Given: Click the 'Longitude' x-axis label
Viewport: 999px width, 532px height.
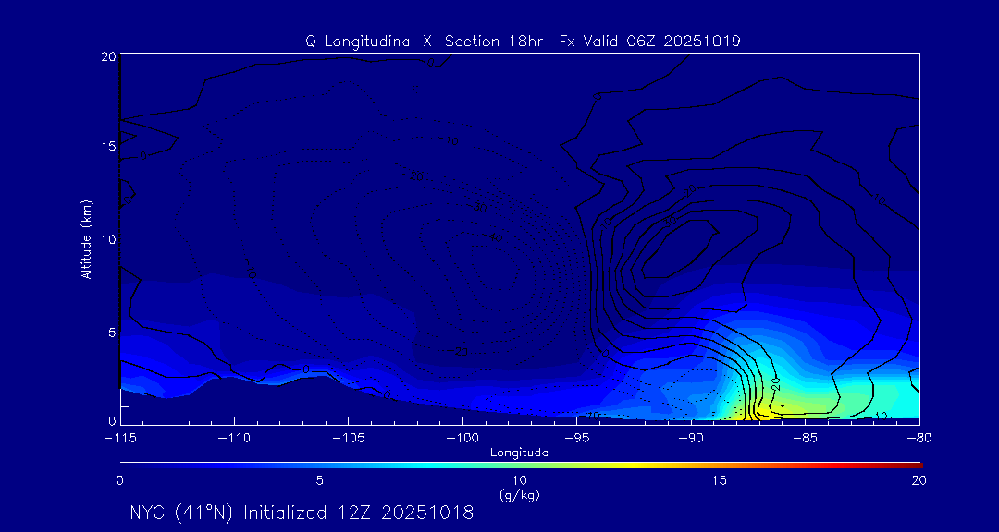Looking at the screenshot, I should tap(519, 453).
